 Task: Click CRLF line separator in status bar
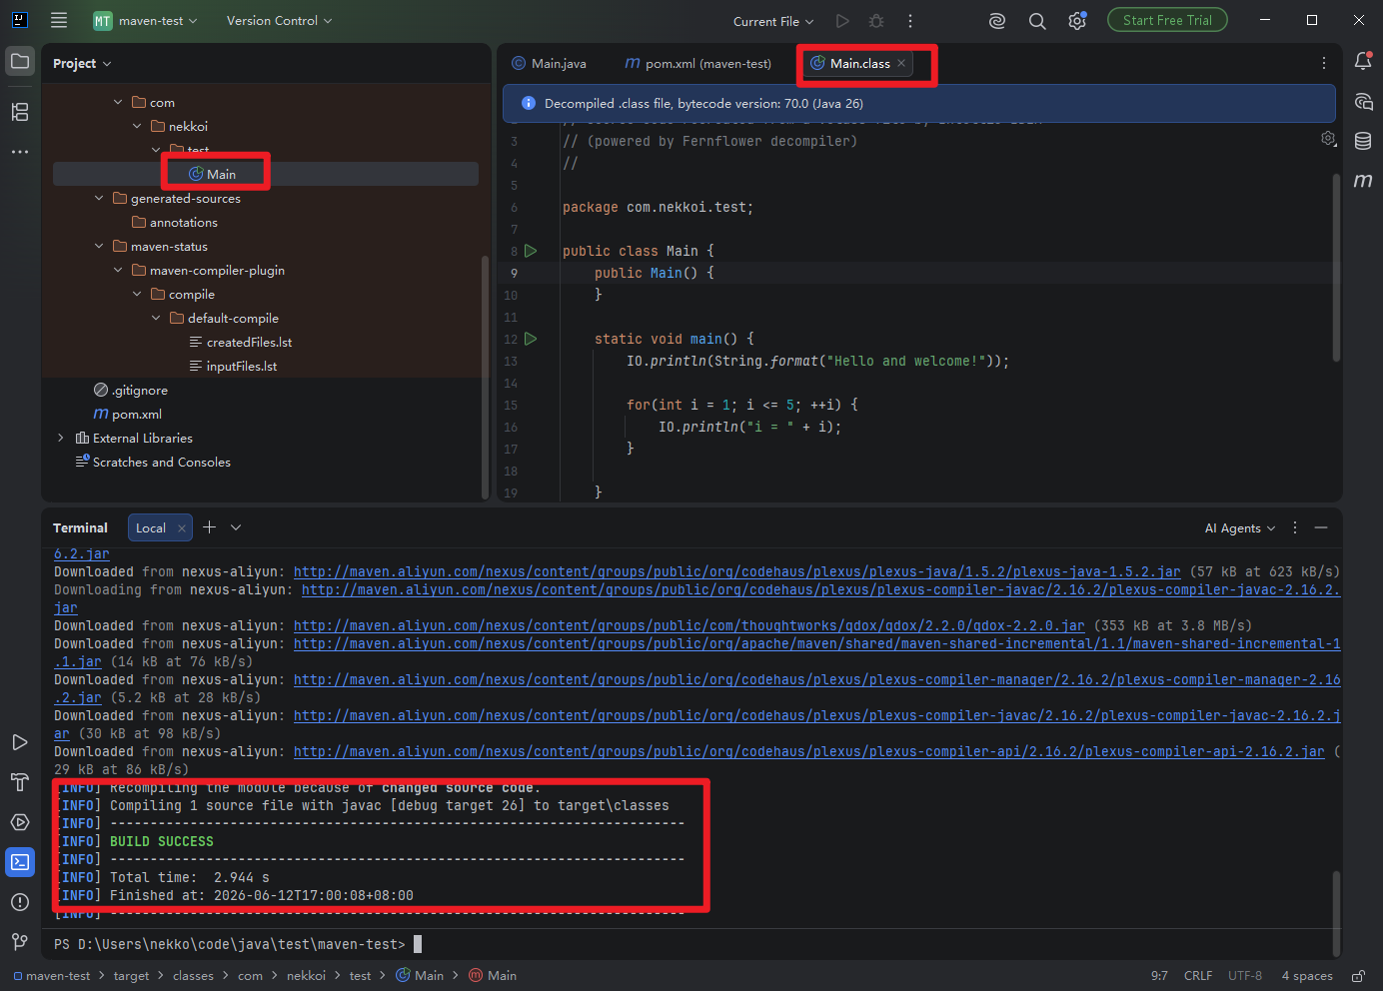pyautogui.click(x=1198, y=976)
